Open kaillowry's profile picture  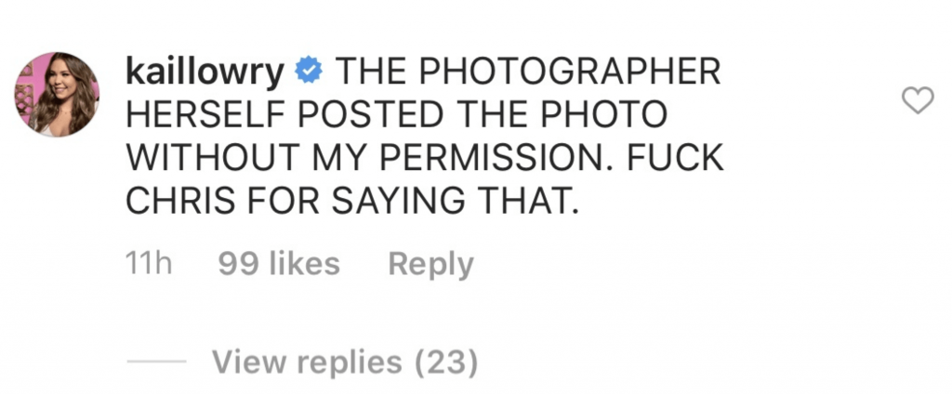tap(56, 94)
